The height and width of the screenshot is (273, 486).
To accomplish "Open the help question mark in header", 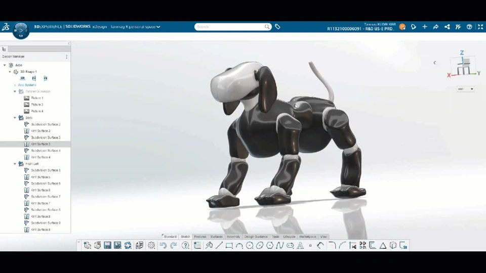I will tap(469, 27).
